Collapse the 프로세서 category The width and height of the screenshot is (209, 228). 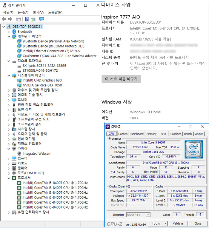(x=9, y=178)
